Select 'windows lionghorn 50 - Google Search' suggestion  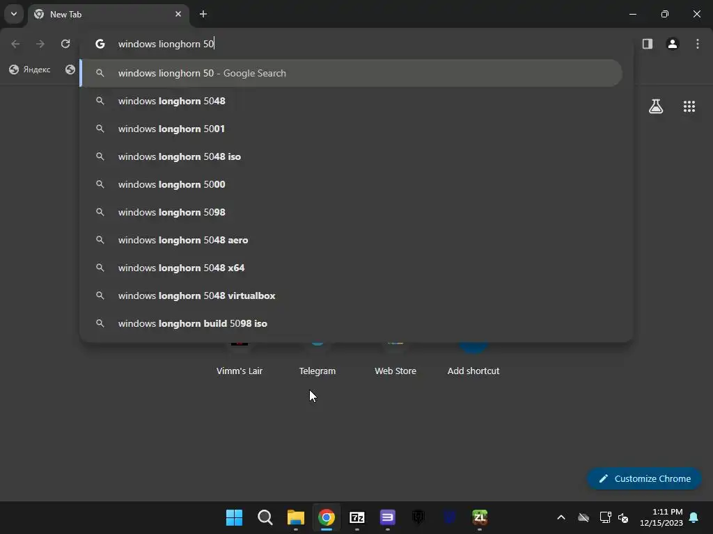coord(351,73)
